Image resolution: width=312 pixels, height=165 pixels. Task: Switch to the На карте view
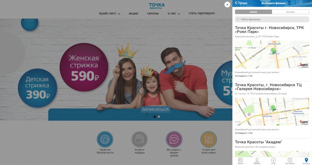pyautogui.click(x=290, y=12)
